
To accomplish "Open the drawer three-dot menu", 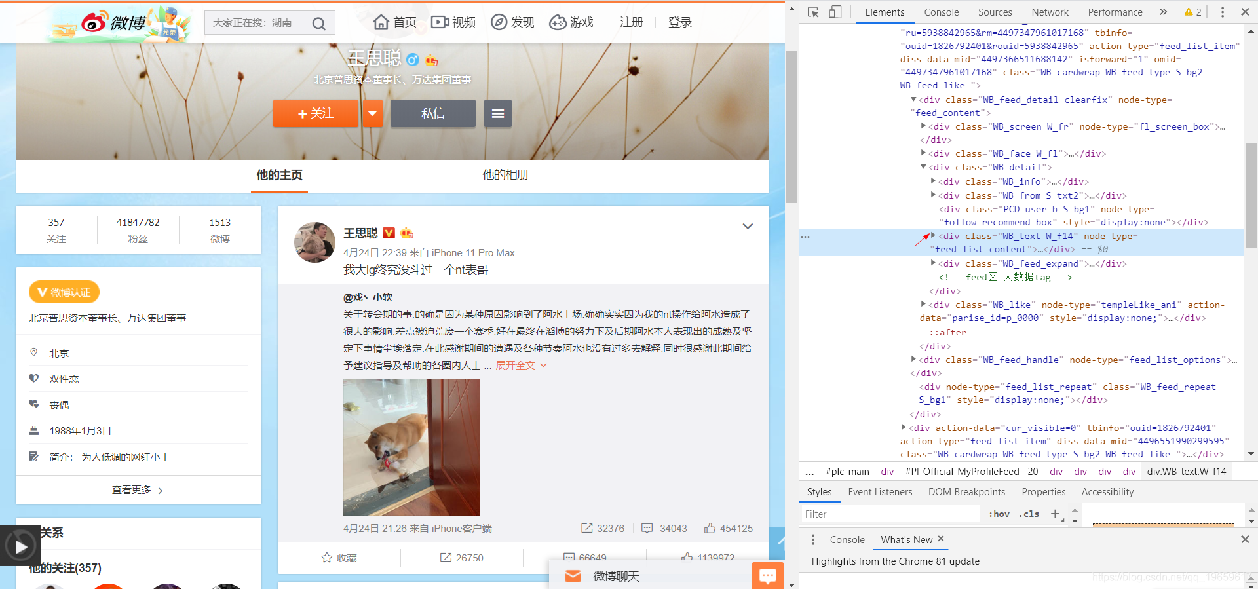I will click(x=813, y=539).
